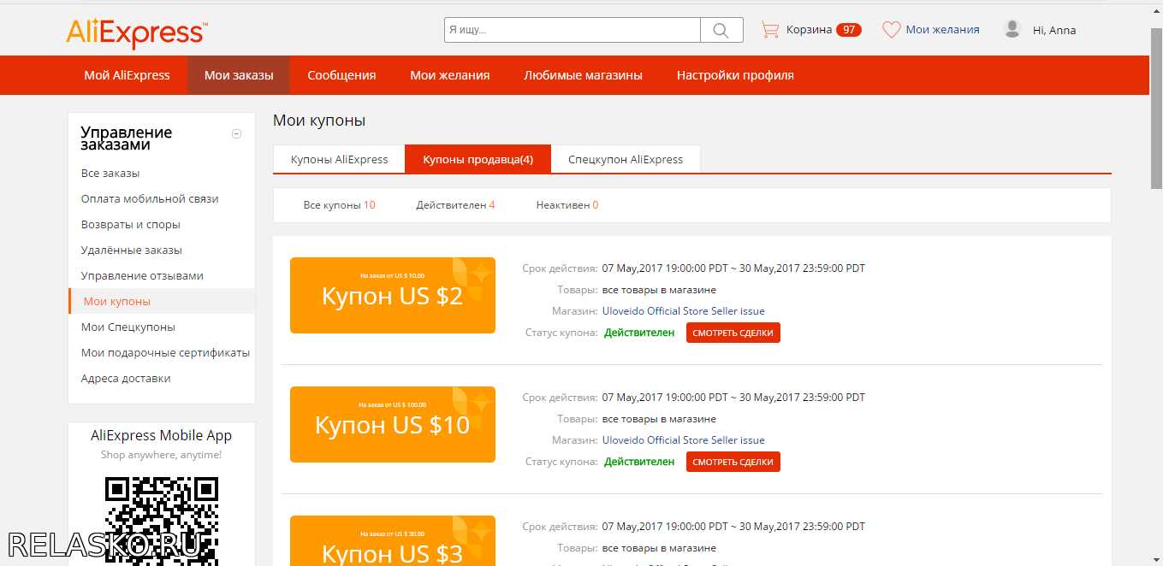The image size is (1163, 566).
Task: Open the Сообщения menu item
Action: [x=341, y=75]
